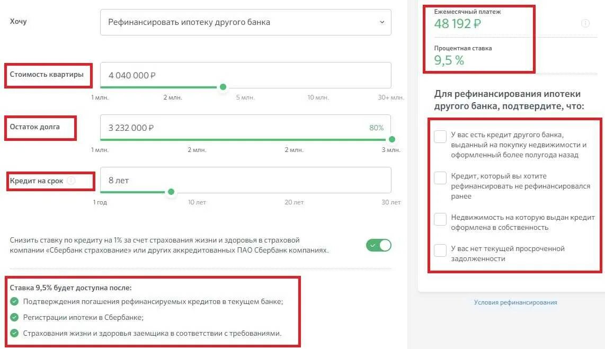Click the loan term slider handle
Viewport: 605px width, 349px height.
click(x=171, y=192)
